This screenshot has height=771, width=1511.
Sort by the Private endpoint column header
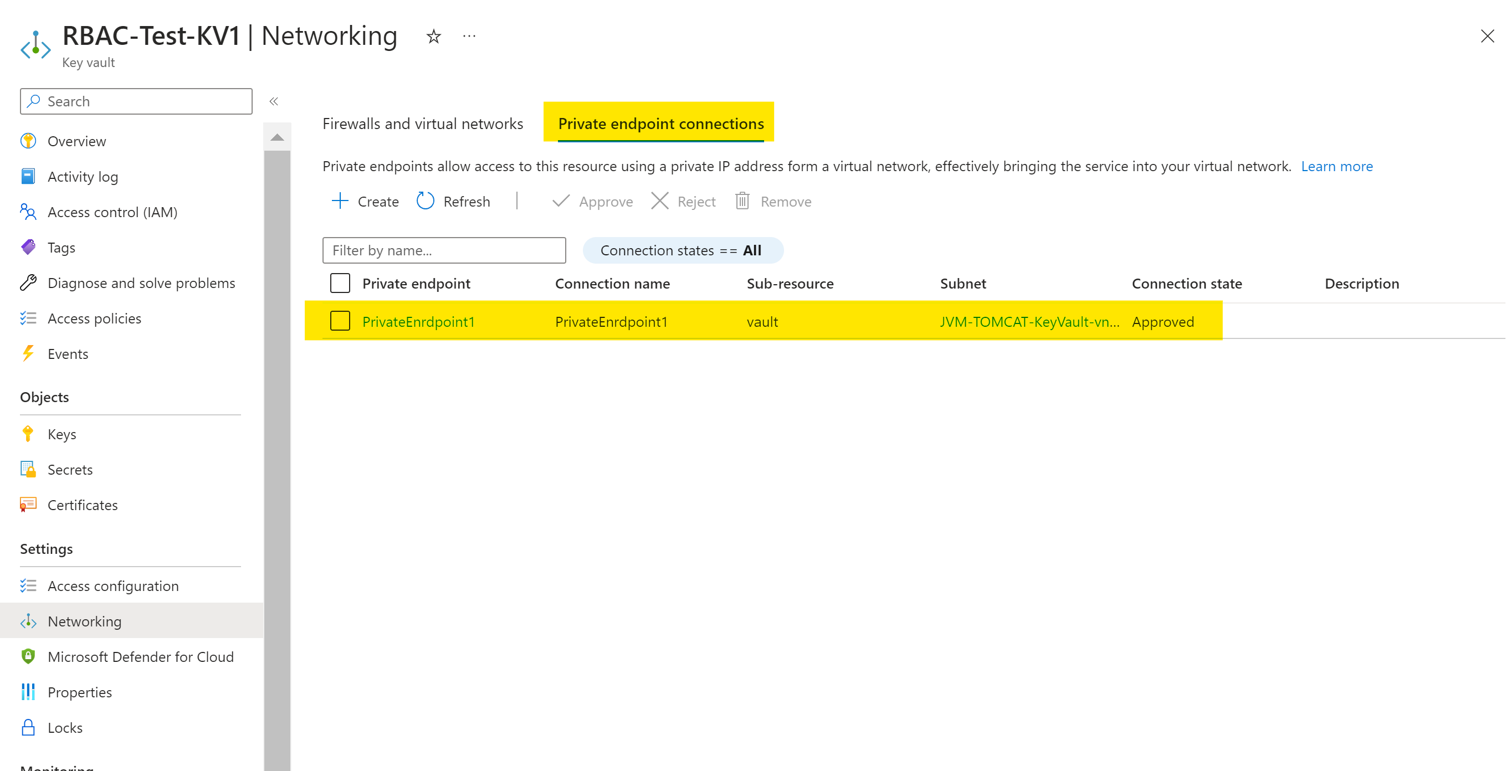[417, 284]
